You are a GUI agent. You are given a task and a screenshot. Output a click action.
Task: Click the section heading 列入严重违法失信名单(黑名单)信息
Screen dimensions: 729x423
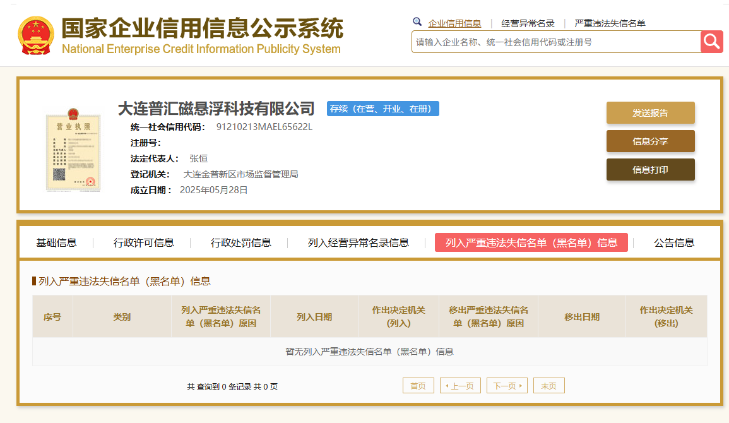124,281
